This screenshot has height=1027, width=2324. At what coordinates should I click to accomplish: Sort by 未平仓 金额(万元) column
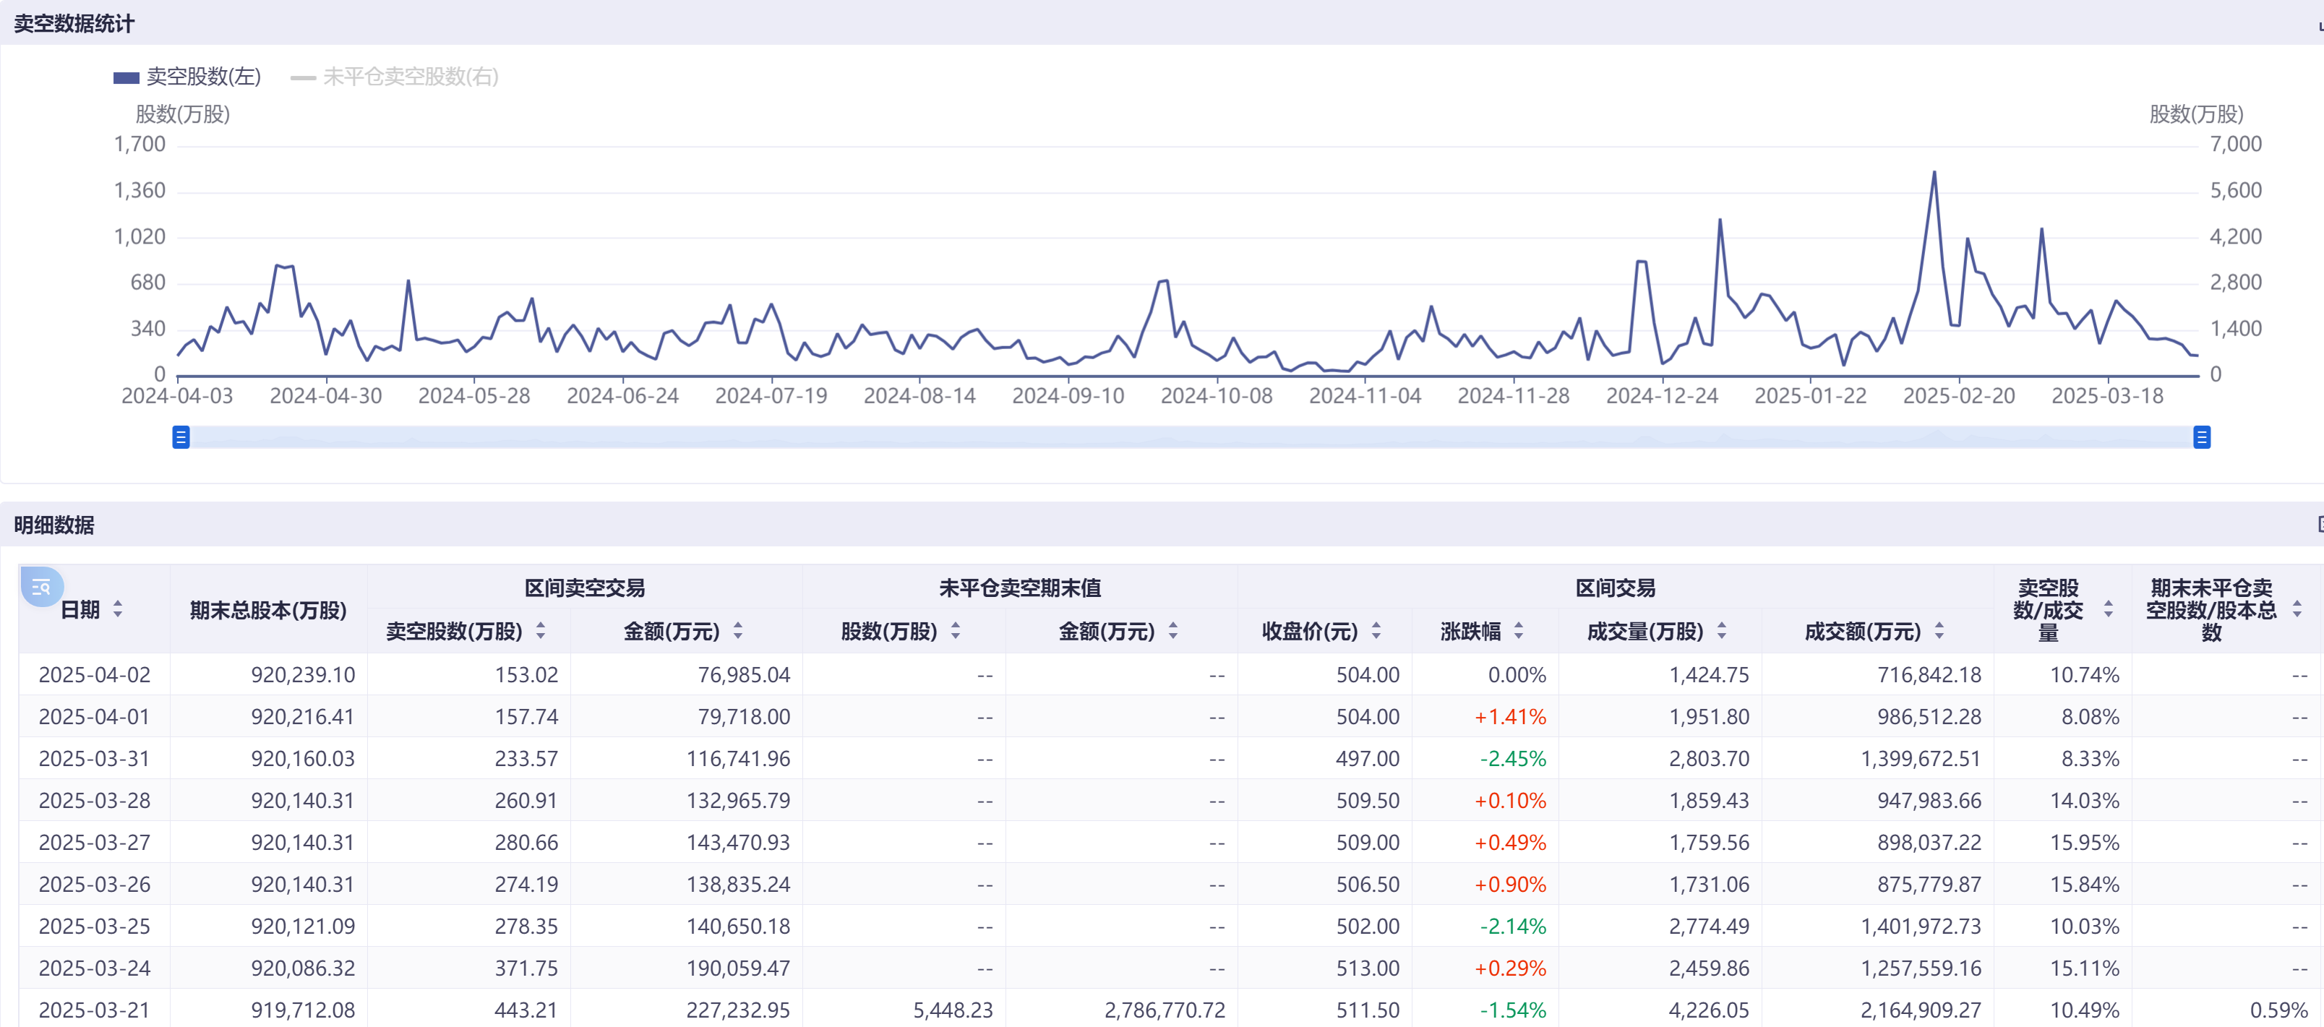[1172, 631]
